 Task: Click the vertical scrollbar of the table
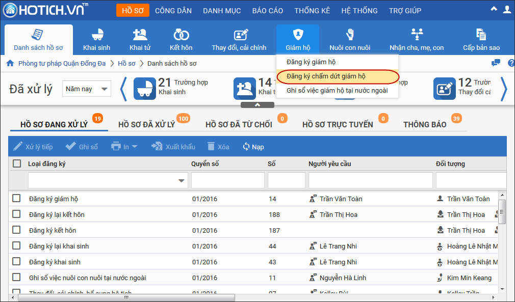tap(502, 209)
